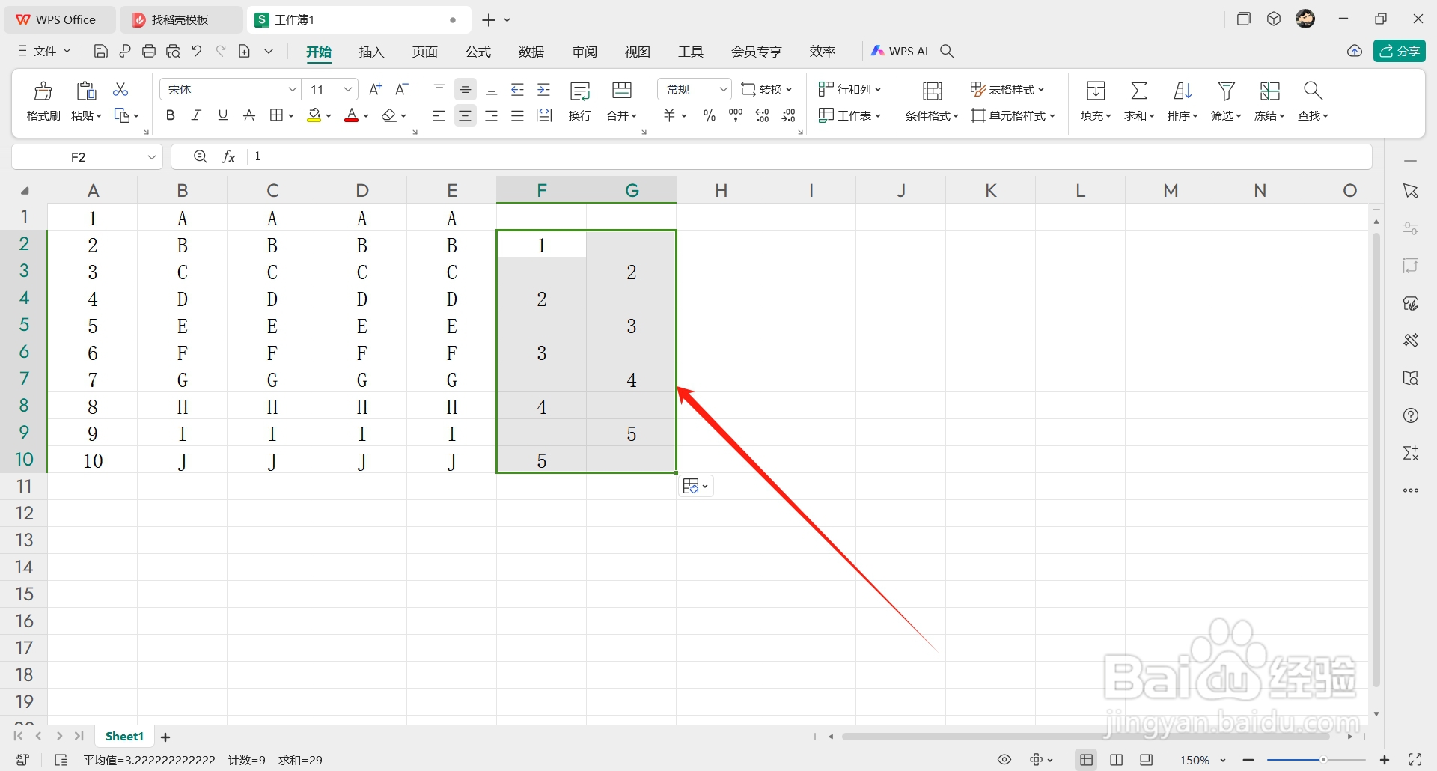Screen dimensions: 1437x771
Task: Click the Wrap text (换行) icon
Action: click(580, 91)
